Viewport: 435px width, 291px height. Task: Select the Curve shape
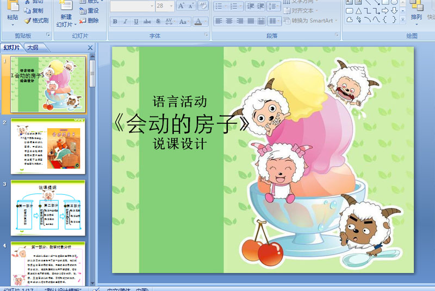pos(376,20)
